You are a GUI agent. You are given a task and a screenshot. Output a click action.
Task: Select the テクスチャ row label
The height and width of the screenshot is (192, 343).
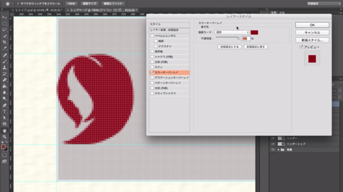(x=165, y=46)
